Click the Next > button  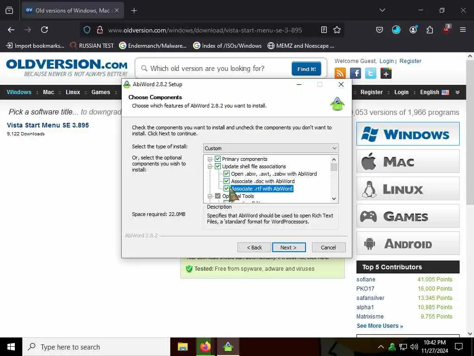point(289,248)
